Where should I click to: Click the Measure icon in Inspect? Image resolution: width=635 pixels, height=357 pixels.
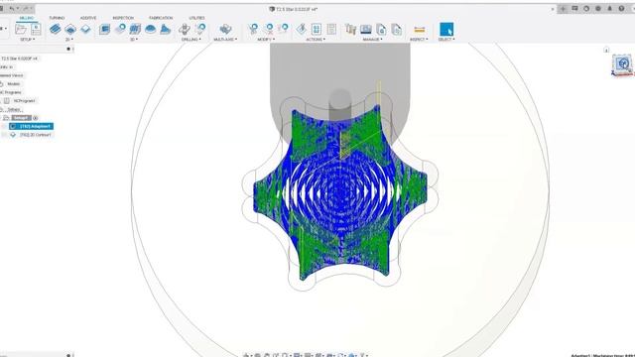419,30
